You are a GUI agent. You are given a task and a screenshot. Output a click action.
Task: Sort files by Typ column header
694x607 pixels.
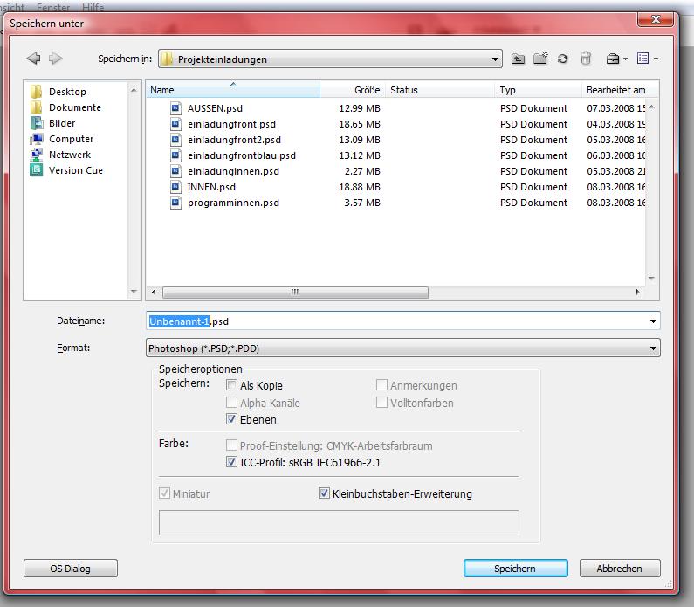pyautogui.click(x=508, y=90)
